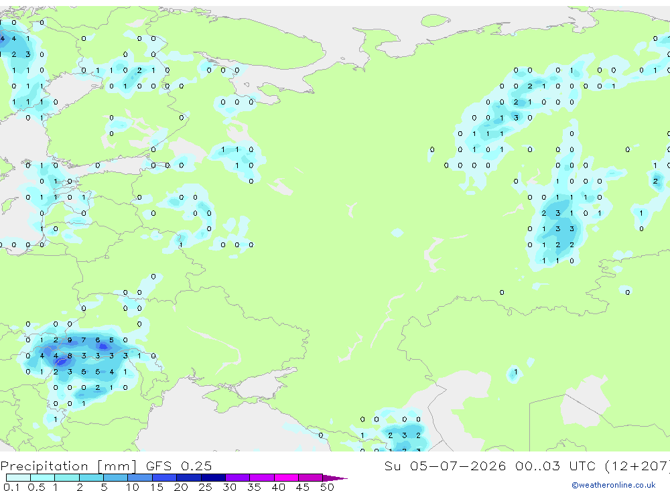The height and width of the screenshot is (491, 670).
Task: Click the '15' legend scale label
Action: [x=156, y=487]
